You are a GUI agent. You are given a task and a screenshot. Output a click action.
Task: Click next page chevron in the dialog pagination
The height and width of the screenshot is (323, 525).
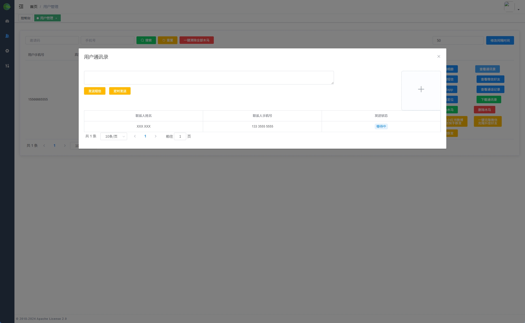click(x=155, y=136)
